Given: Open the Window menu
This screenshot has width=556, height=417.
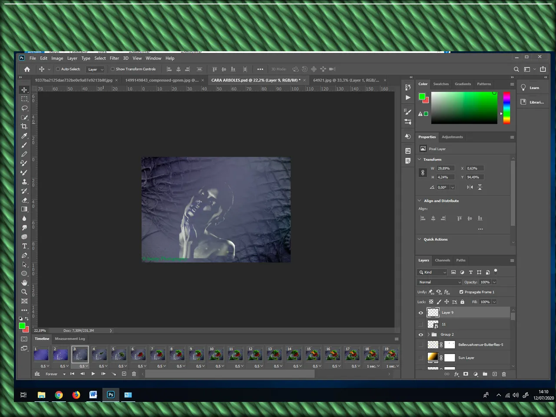Looking at the screenshot, I should click(153, 58).
